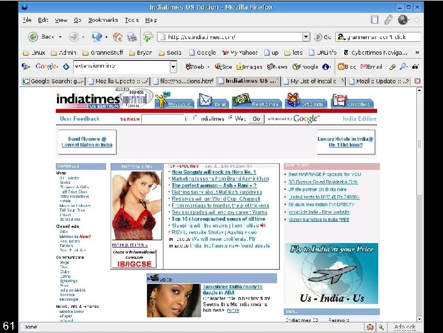Open the Back button history dropdown

(x=60, y=37)
